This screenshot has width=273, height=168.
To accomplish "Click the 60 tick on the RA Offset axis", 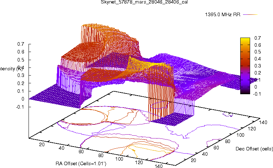I will (x=81, y=152).
